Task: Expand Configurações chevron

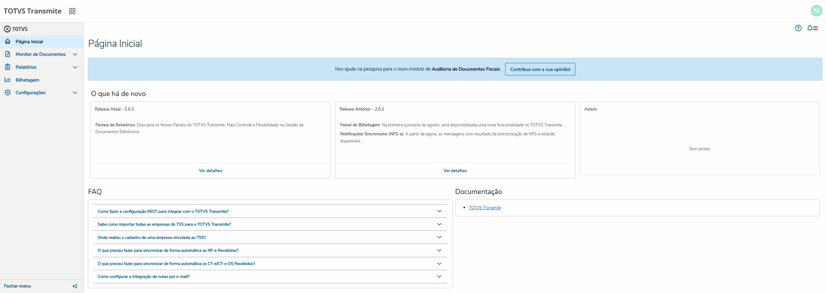Action: [x=75, y=93]
